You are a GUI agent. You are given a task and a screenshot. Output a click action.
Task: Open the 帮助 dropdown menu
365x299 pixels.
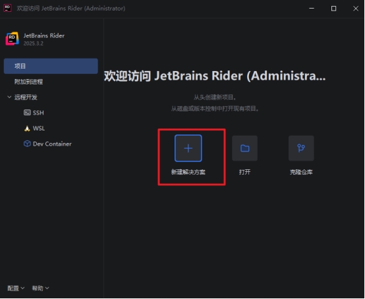pyautogui.click(x=40, y=288)
